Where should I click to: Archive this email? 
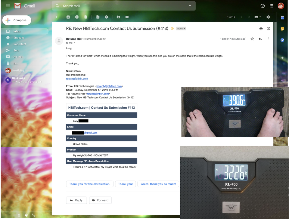point(68,17)
